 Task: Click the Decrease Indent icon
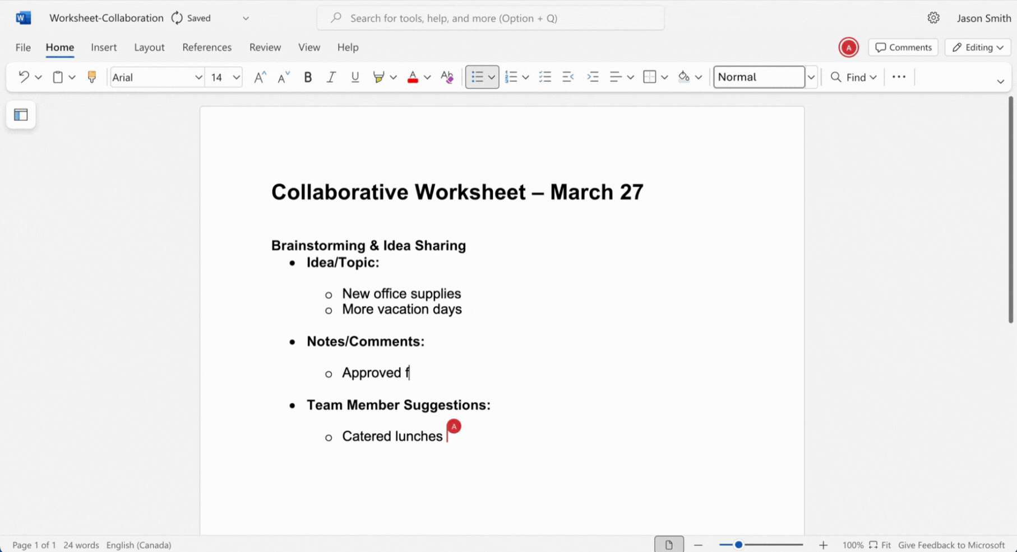click(568, 77)
